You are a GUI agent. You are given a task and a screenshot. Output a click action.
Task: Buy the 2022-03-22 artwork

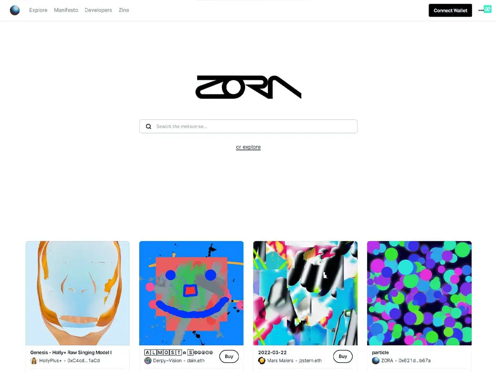(x=343, y=356)
